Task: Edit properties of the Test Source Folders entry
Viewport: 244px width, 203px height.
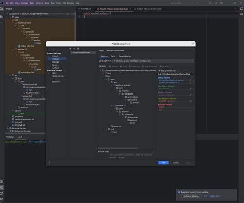Action: point(190,89)
